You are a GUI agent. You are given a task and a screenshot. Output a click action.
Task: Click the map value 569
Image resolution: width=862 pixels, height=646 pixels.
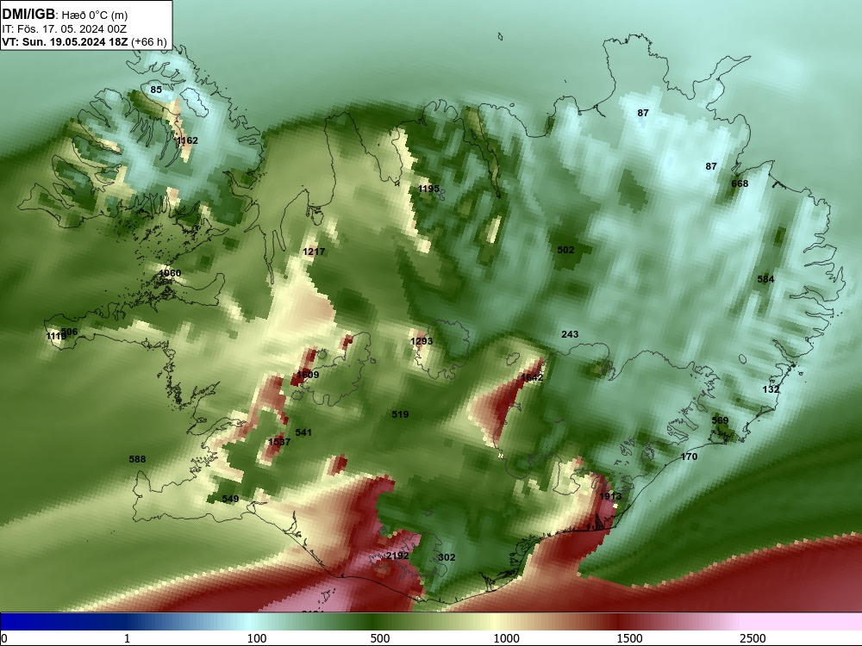[x=720, y=420]
